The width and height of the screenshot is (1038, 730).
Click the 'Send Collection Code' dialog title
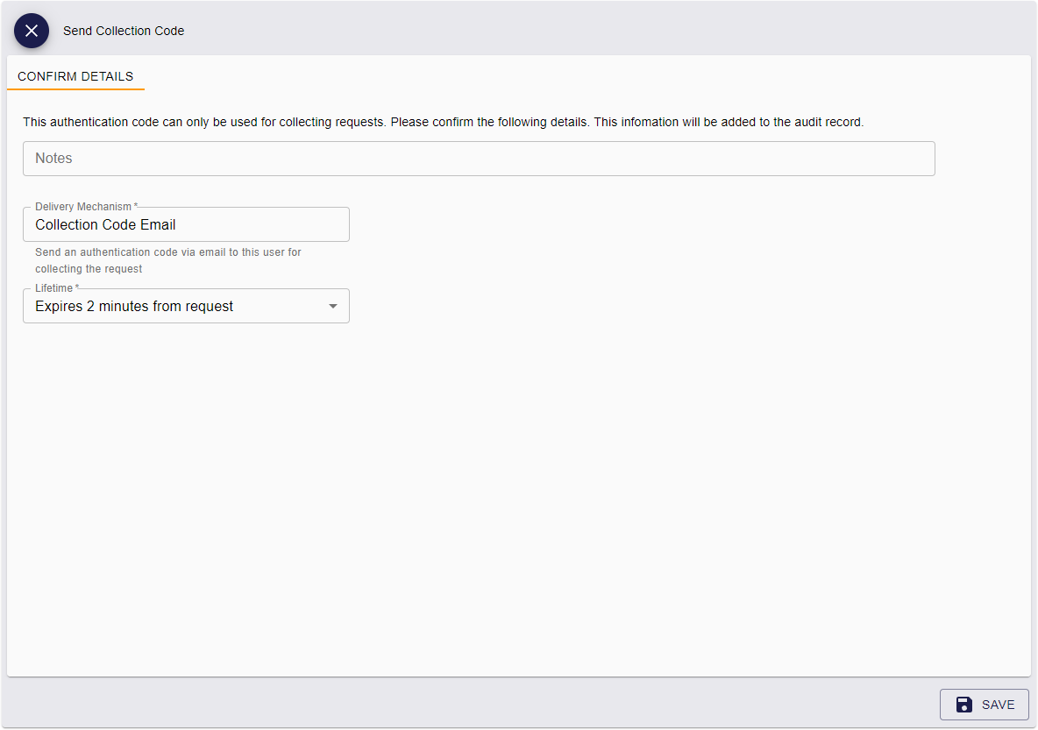tap(124, 31)
